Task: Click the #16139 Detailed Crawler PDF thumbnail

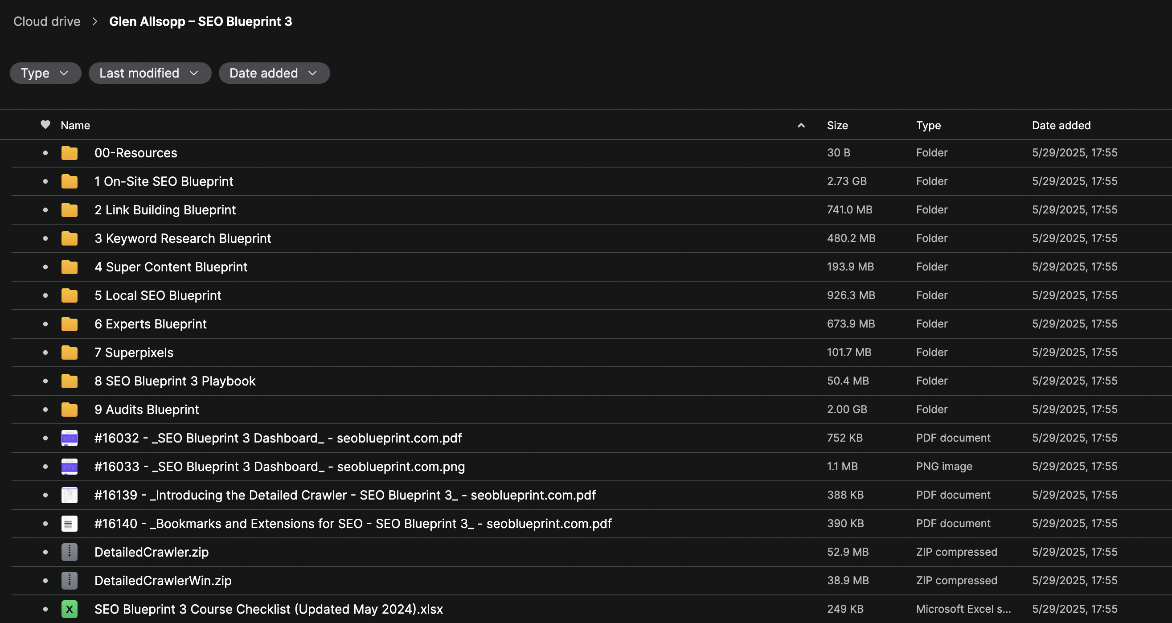Action: click(x=70, y=495)
